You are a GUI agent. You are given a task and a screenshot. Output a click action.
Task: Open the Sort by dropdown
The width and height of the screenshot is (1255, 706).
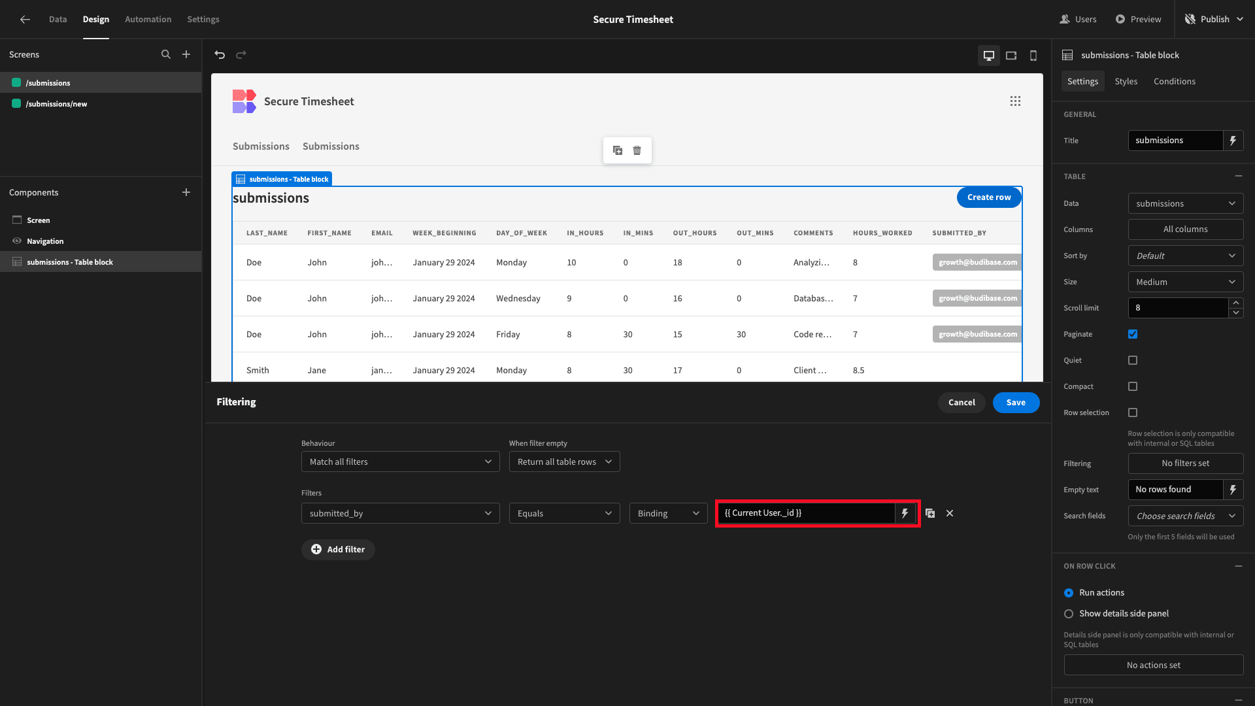point(1186,256)
